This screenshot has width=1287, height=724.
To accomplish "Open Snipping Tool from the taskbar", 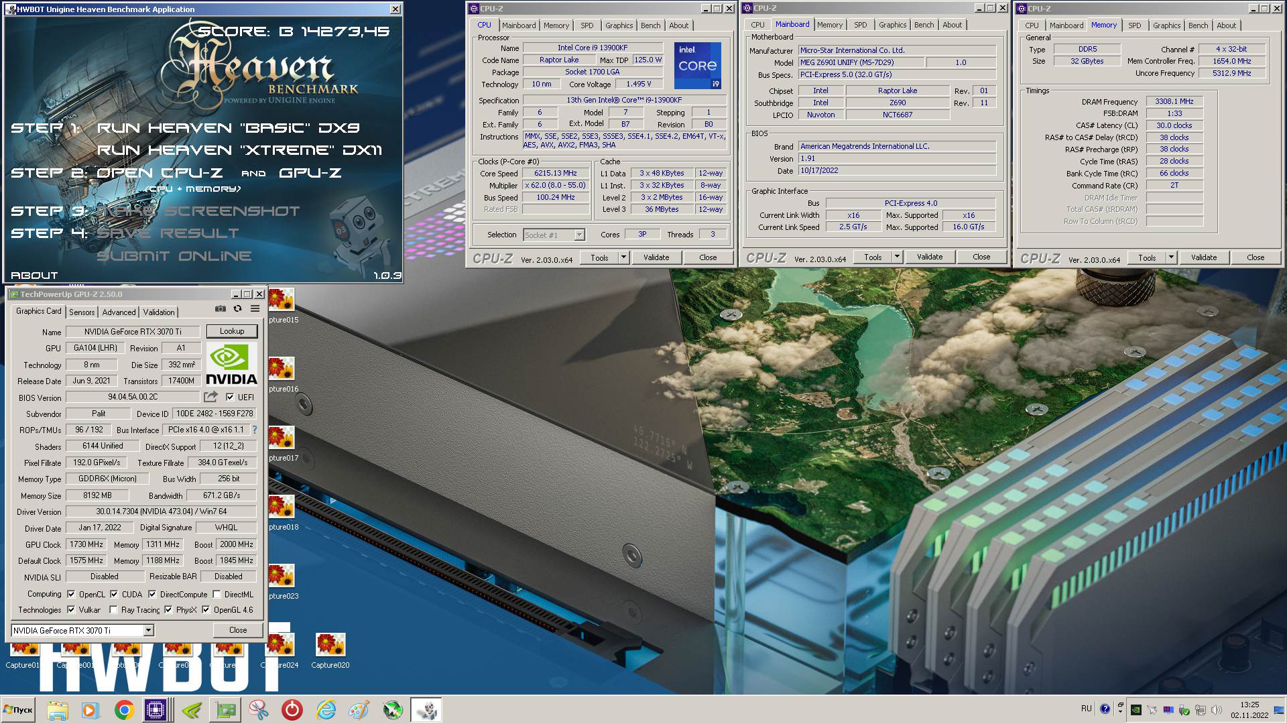I will (259, 710).
